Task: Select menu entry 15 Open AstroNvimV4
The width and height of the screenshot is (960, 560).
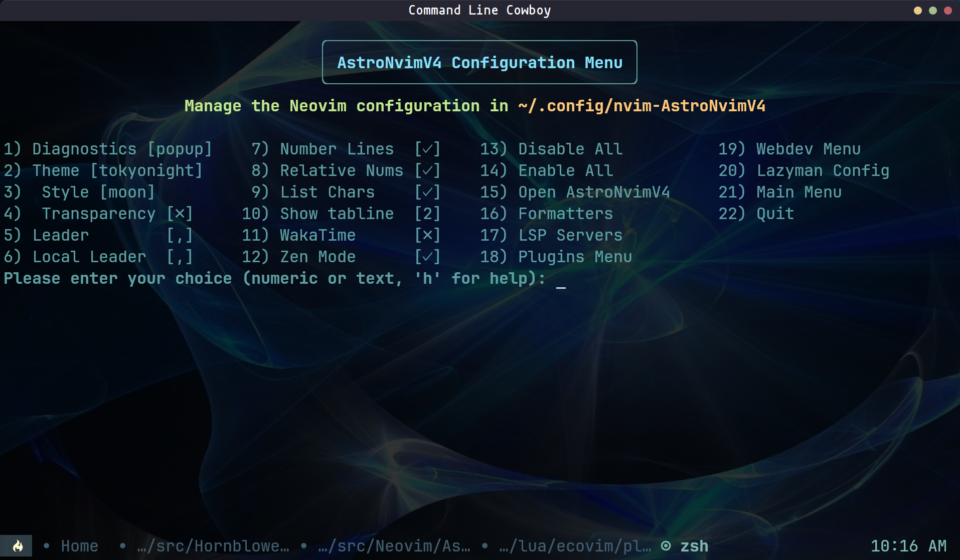Action: pos(575,192)
